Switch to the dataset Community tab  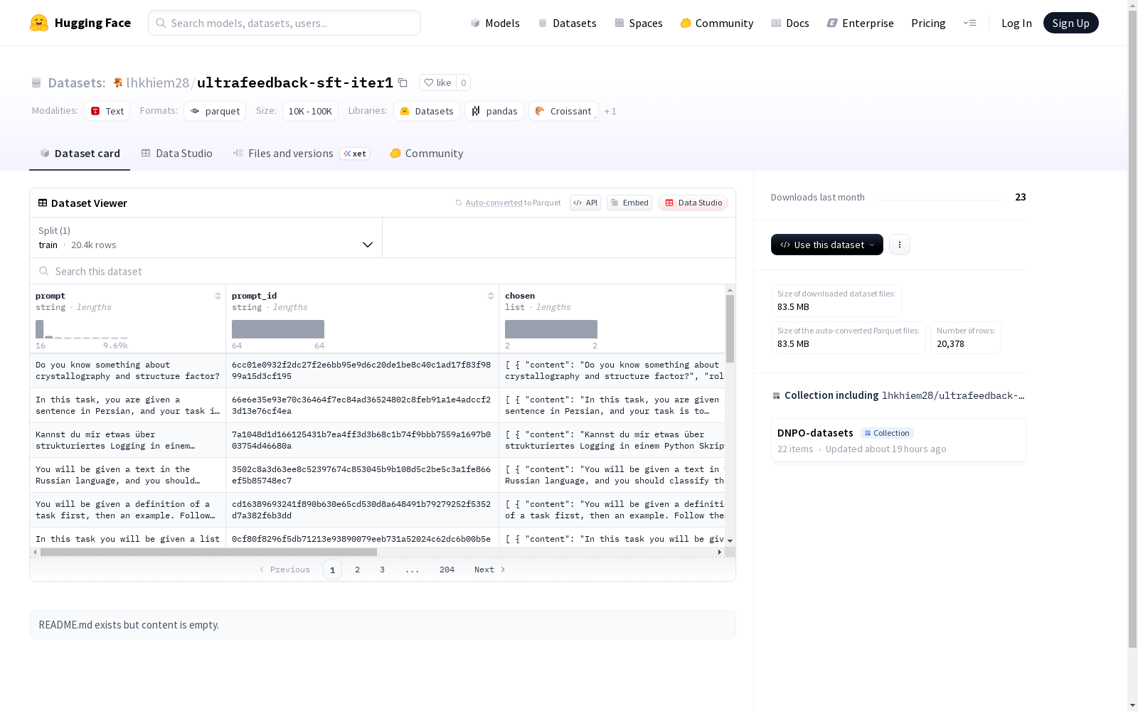(x=426, y=154)
